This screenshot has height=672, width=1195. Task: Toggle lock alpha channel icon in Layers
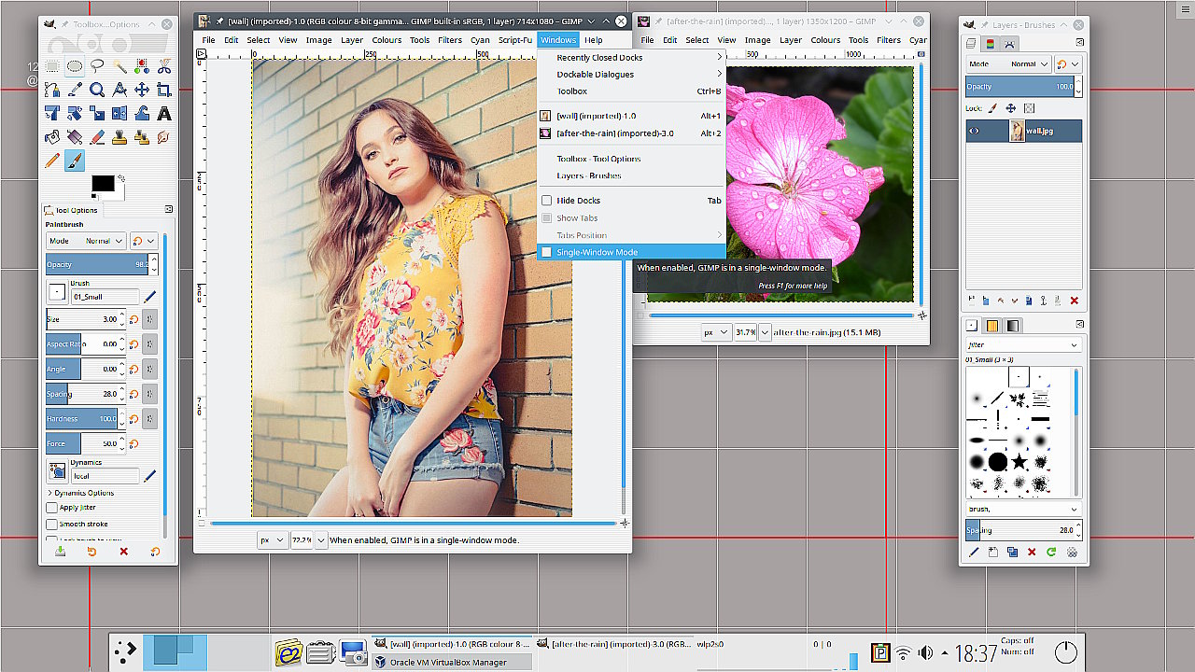click(1030, 108)
